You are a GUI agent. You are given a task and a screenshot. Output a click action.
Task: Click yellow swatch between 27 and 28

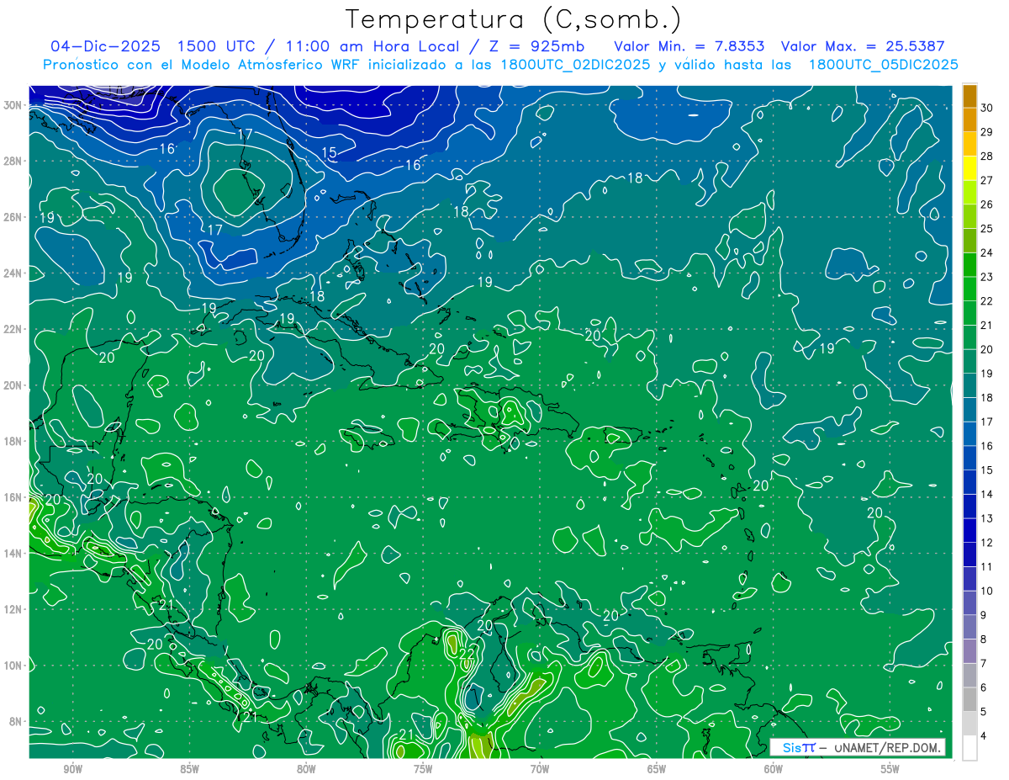click(969, 168)
